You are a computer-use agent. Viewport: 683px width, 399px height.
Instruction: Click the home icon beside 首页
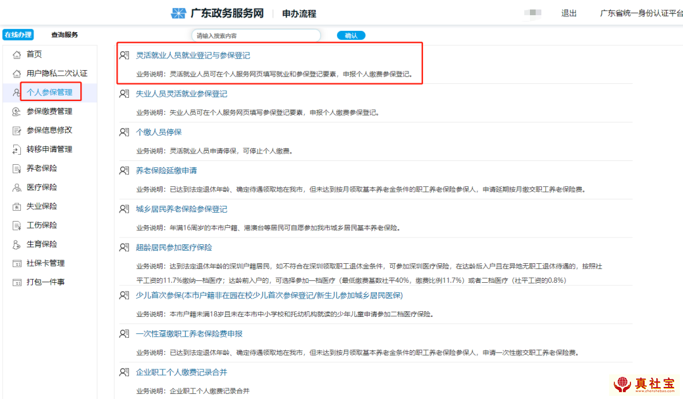click(x=17, y=55)
